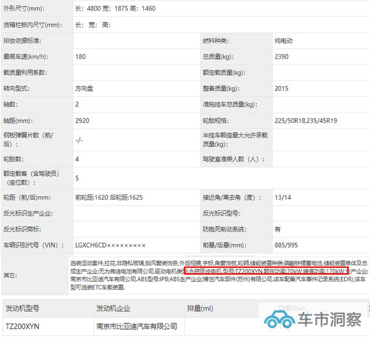The width and height of the screenshot is (370, 338).
Task: Select overhang value 885/995
Action: (286, 245)
